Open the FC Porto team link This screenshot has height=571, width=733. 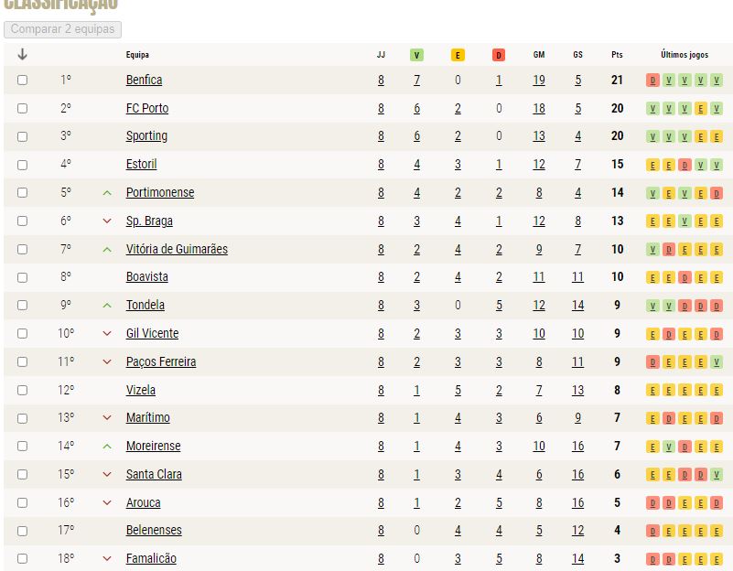point(147,108)
